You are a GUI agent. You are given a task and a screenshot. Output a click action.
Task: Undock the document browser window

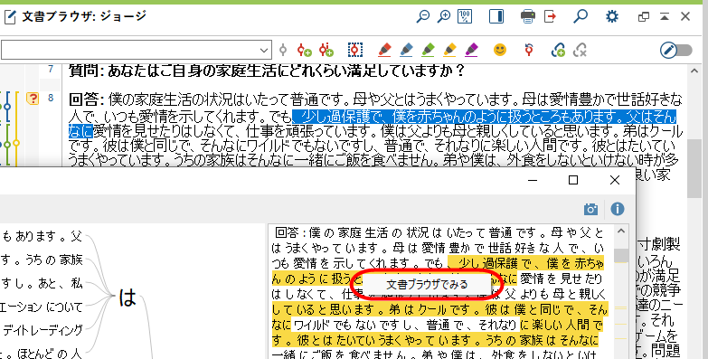click(644, 16)
